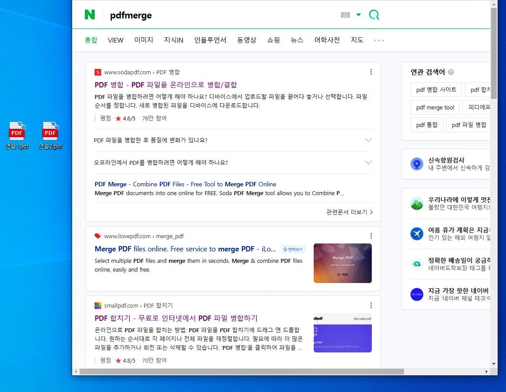The height and width of the screenshot is (392, 506).
Task: Select the 통합 tab
Action: 91,40
